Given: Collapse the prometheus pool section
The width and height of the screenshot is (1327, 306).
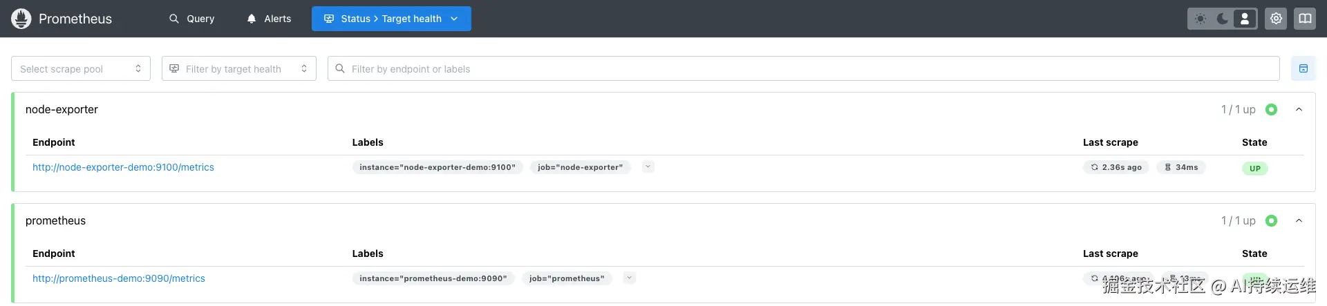Looking at the screenshot, I should pyautogui.click(x=1299, y=221).
